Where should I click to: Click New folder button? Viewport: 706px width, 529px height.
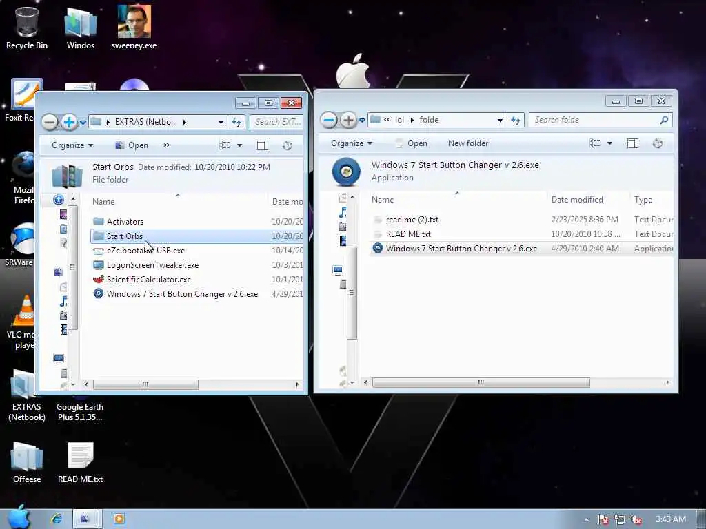(468, 143)
